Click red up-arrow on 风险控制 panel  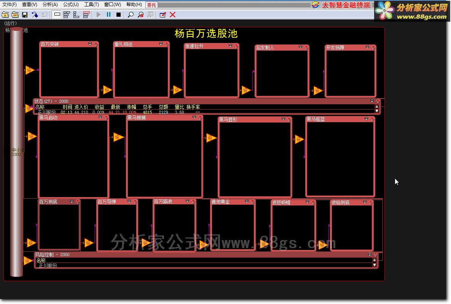pyautogui.click(x=375, y=255)
